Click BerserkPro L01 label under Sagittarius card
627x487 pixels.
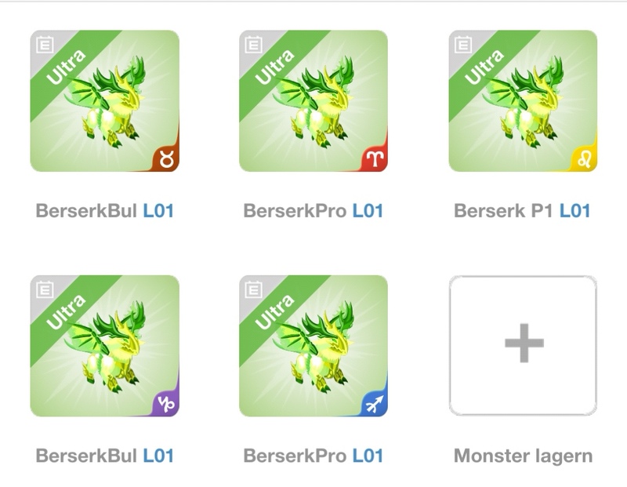313,456
